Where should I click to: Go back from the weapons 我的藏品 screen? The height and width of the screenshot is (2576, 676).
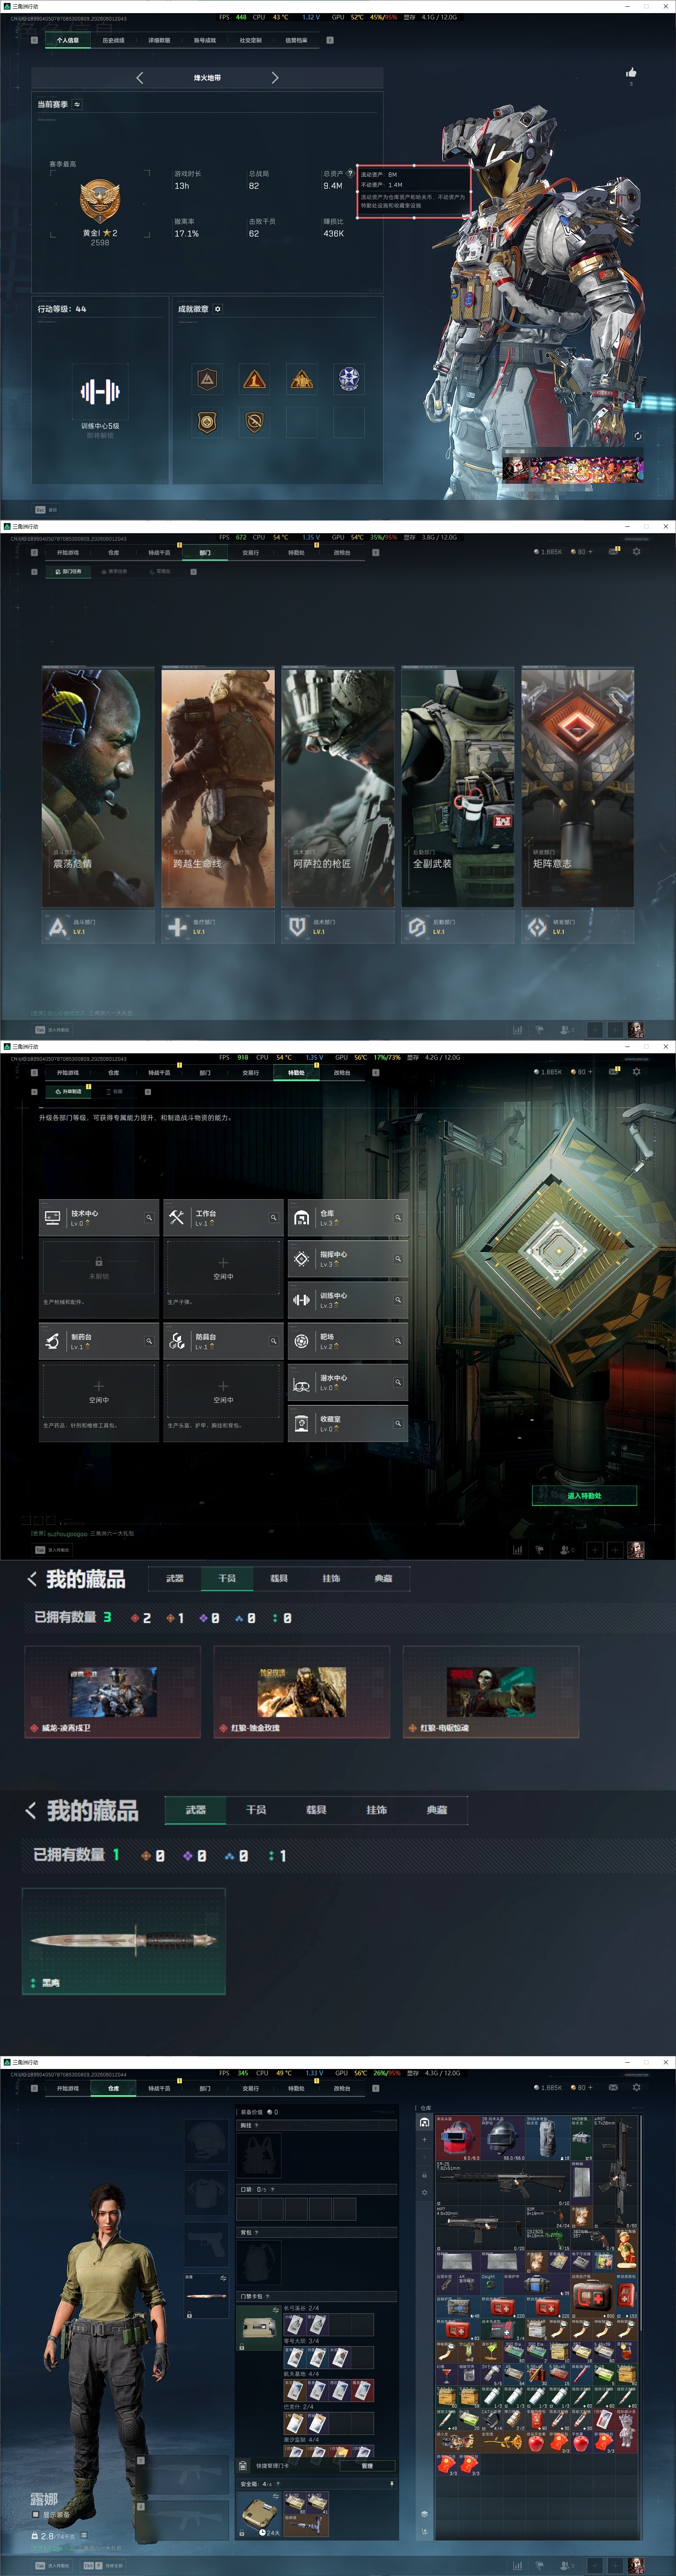[x=31, y=1810]
